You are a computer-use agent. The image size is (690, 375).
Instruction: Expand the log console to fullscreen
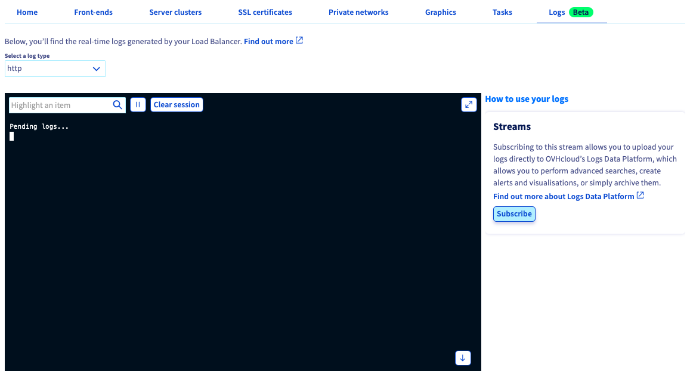(x=469, y=105)
